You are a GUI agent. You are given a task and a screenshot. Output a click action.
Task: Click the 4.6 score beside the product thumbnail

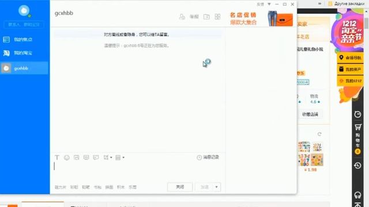click(x=315, y=102)
